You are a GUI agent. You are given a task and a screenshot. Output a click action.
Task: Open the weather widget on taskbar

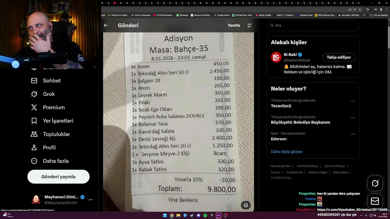[x=9, y=215]
